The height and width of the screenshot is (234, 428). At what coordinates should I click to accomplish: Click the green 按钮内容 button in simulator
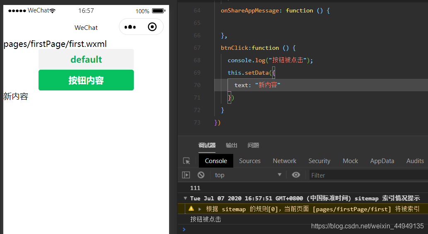click(86, 80)
